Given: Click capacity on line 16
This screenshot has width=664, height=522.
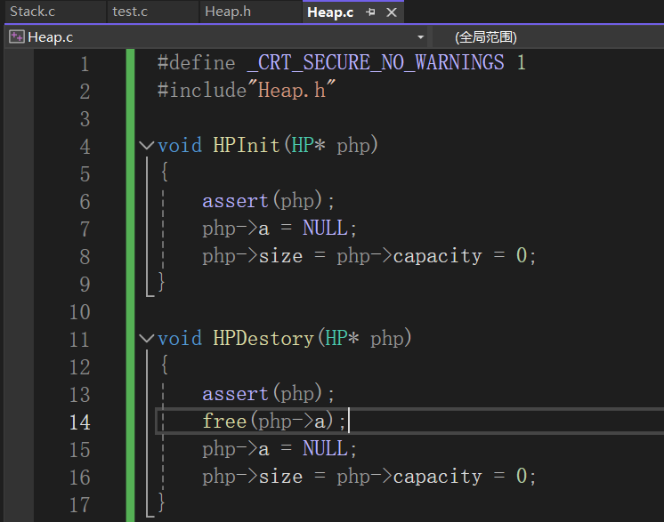Looking at the screenshot, I should click(437, 477).
